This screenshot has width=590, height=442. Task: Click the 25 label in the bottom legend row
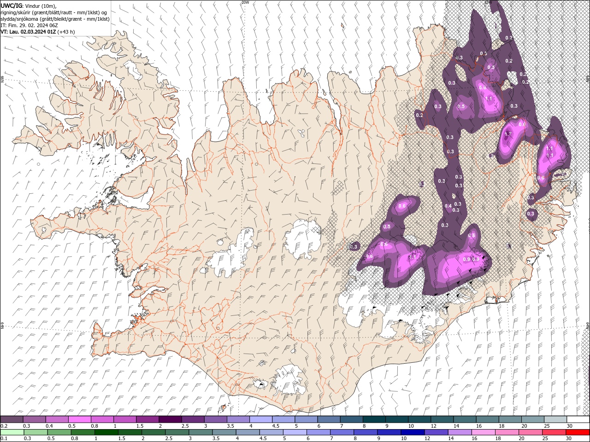[545, 439]
